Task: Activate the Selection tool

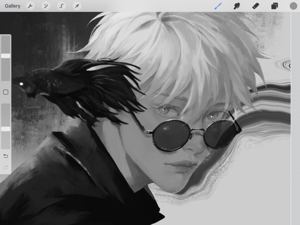Action: (x=61, y=6)
